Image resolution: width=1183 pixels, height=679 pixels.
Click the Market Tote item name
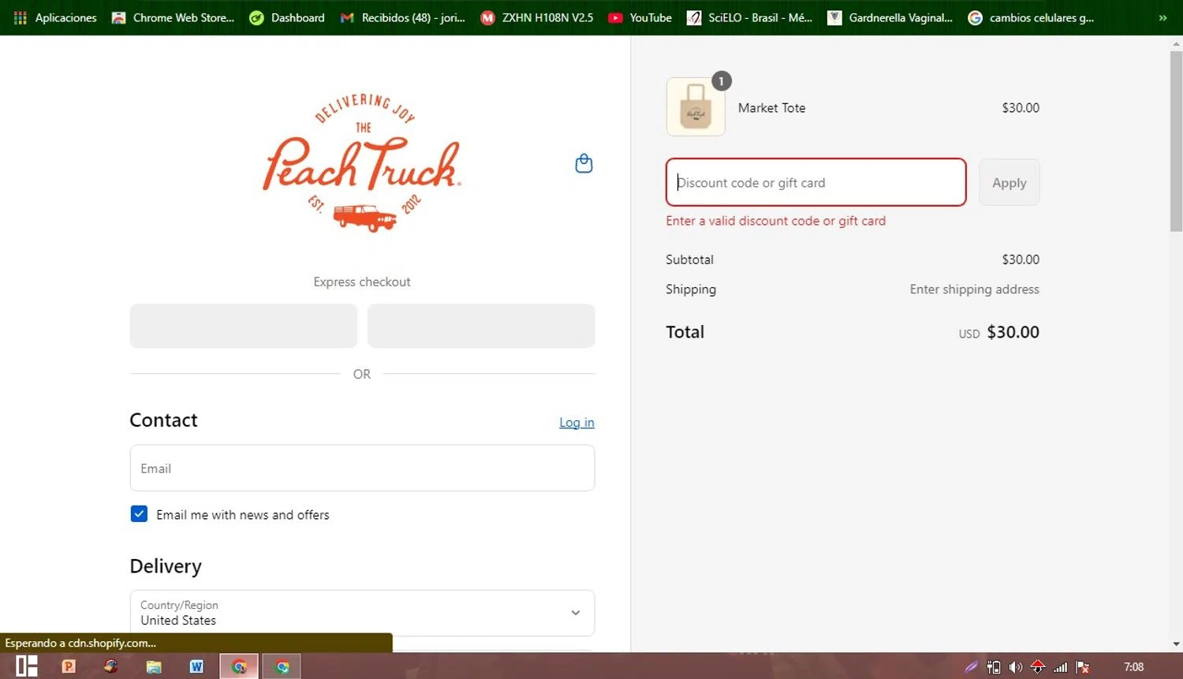(771, 108)
